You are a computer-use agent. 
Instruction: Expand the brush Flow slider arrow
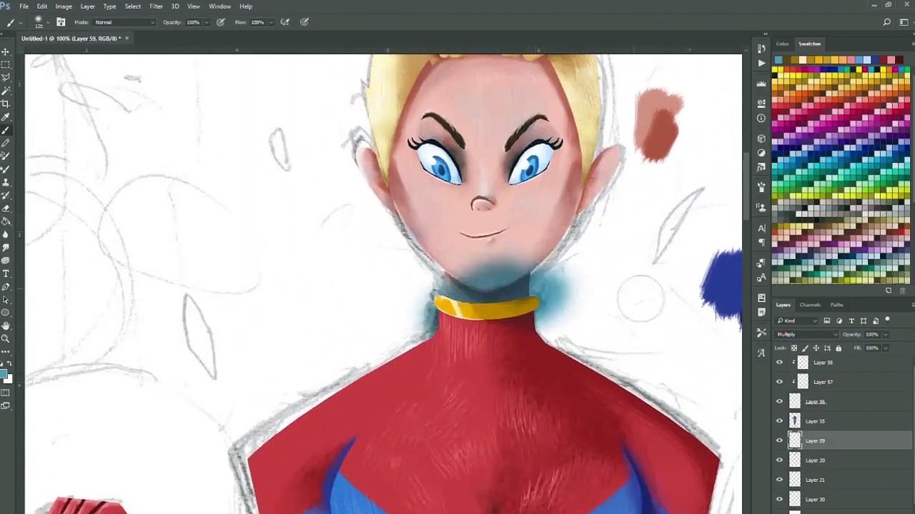pos(271,22)
